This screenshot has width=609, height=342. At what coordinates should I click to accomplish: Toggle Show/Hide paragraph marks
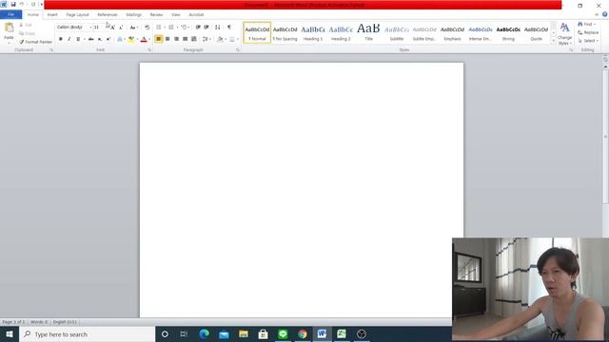pos(229,28)
